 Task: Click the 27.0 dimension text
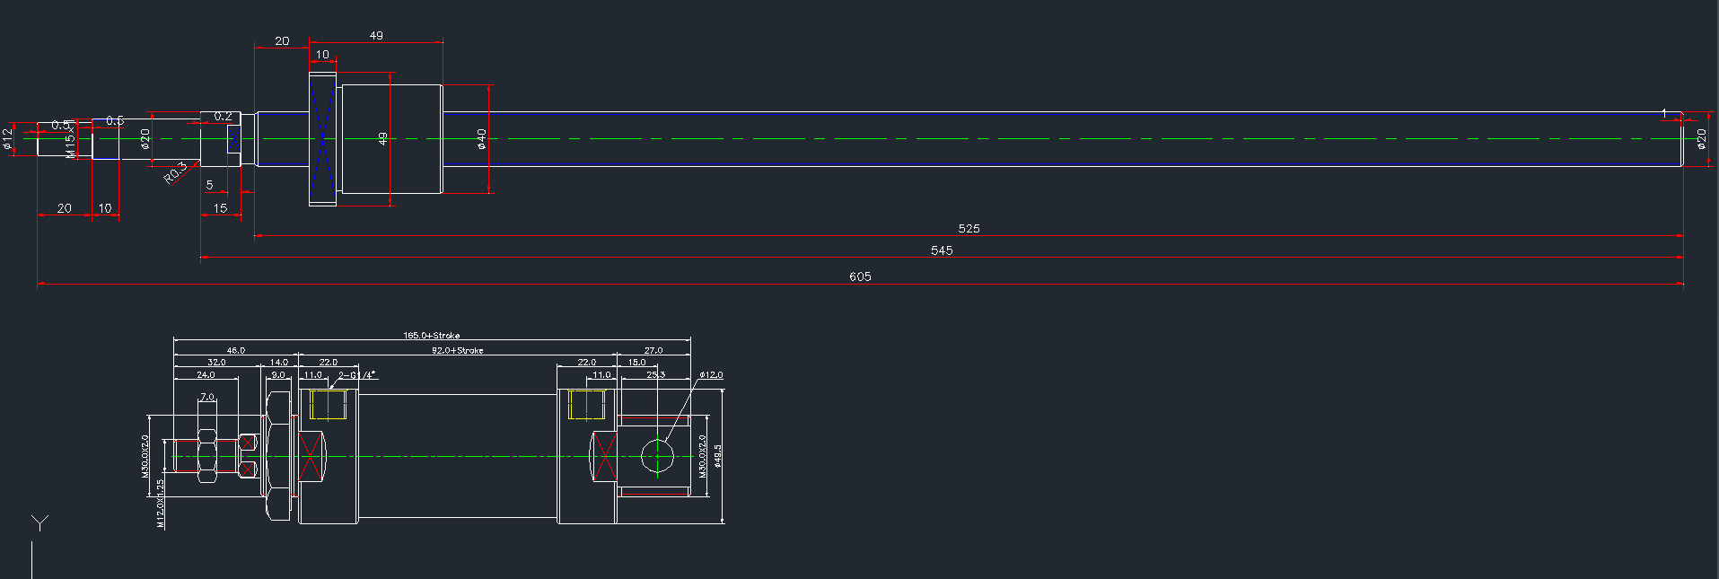pyautogui.click(x=653, y=350)
